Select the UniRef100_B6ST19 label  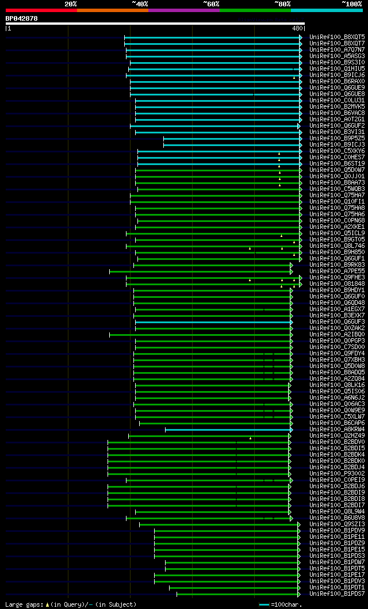337,163
